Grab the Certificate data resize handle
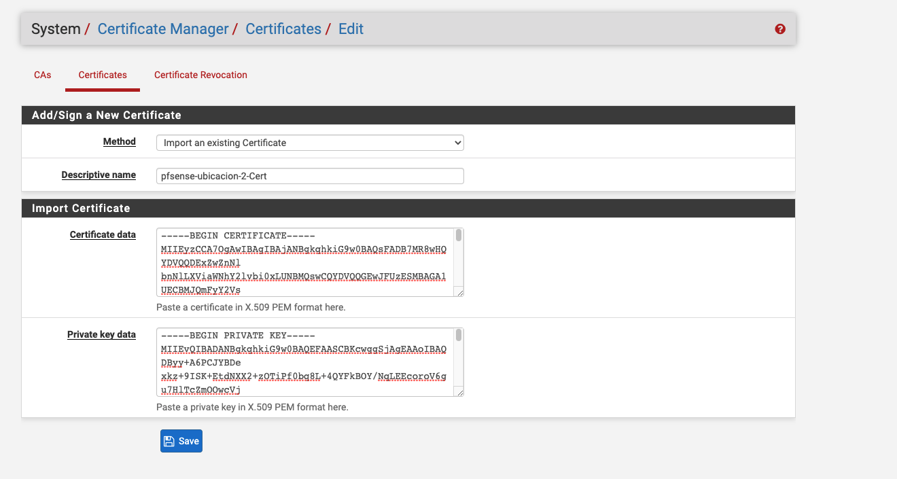This screenshot has height=479, width=897. 459,292
